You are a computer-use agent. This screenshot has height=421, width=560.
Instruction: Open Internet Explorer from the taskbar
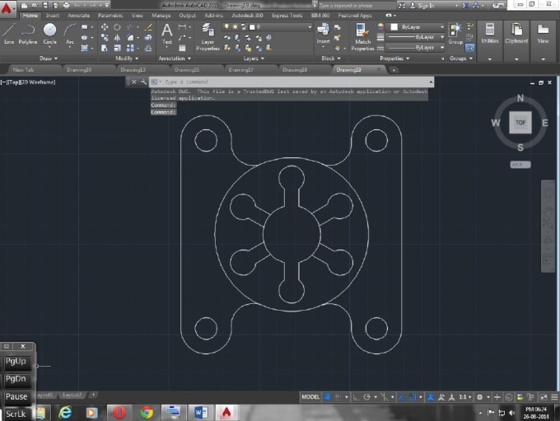tap(65, 413)
